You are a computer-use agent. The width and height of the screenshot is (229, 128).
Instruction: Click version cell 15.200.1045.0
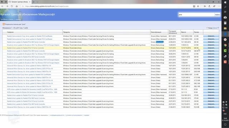point(185,107)
